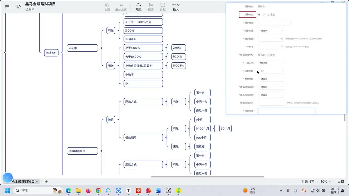The width and height of the screenshot is (349, 196).
Task: Select the 按天 radio button
Action: (269, 55)
